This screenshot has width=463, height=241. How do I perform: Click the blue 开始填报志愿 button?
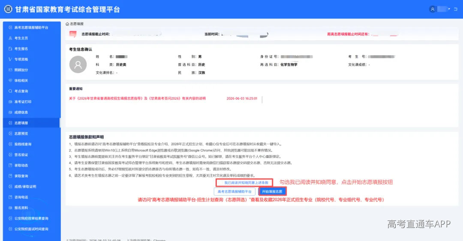[x=272, y=192]
